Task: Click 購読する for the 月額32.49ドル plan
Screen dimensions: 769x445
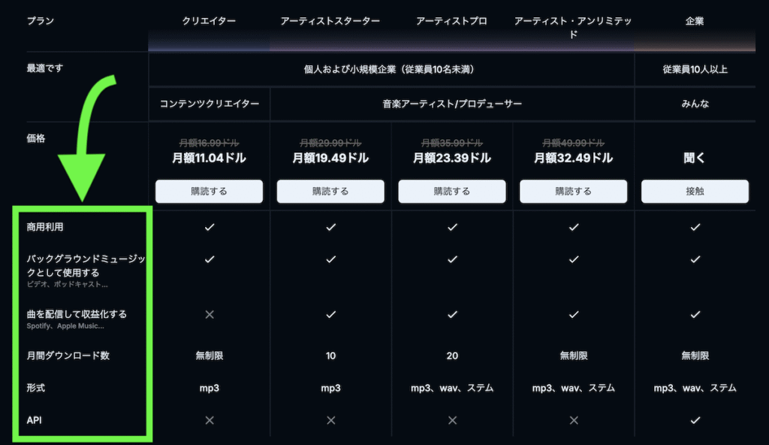Action: [573, 191]
